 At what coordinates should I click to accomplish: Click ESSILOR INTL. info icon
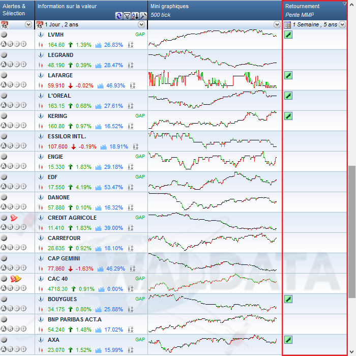click(41, 136)
